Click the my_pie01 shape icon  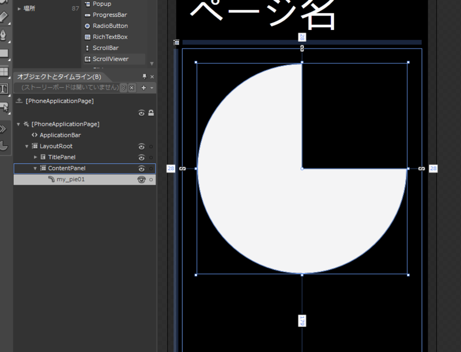pyautogui.click(x=51, y=179)
